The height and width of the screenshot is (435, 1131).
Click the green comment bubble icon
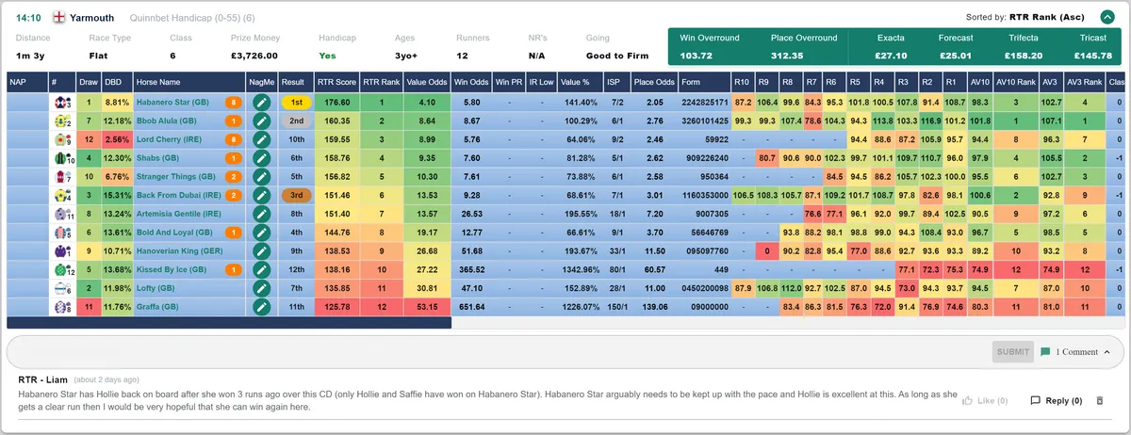tap(1045, 351)
